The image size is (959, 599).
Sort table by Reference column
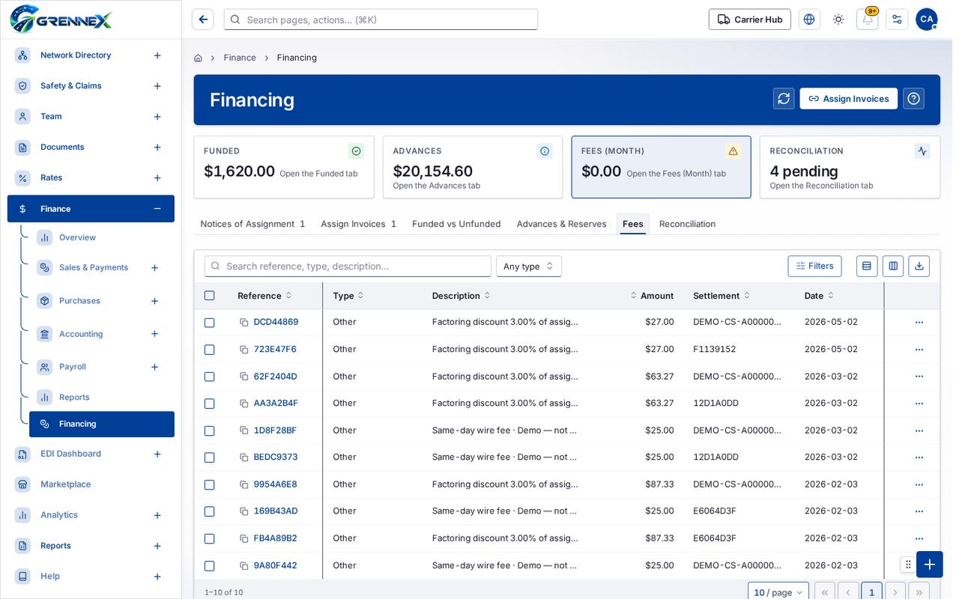(264, 296)
